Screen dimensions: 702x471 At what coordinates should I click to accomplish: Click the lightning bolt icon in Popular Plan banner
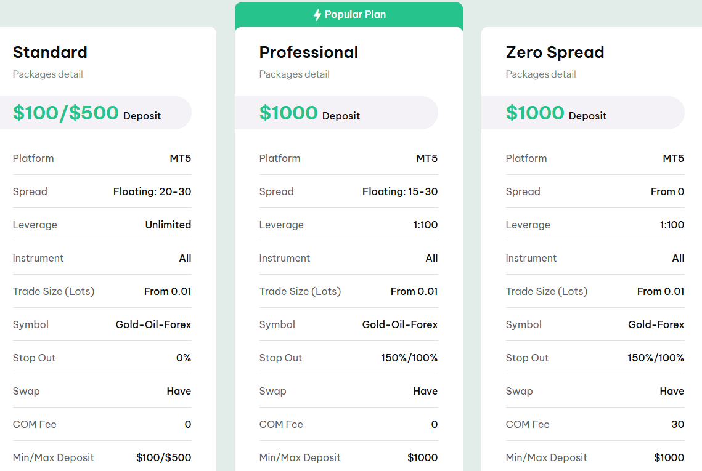click(x=317, y=15)
